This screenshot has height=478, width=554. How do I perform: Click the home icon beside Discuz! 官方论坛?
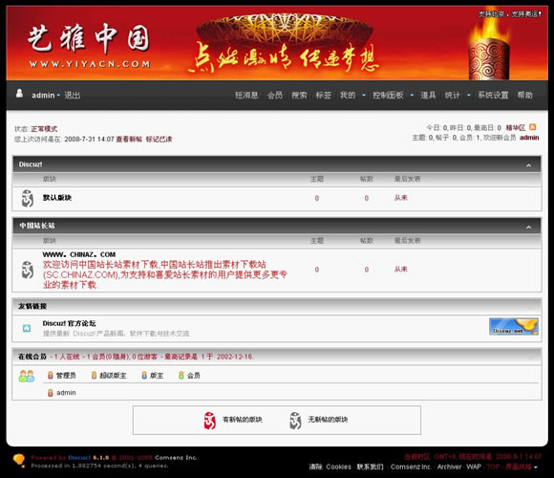(x=27, y=328)
